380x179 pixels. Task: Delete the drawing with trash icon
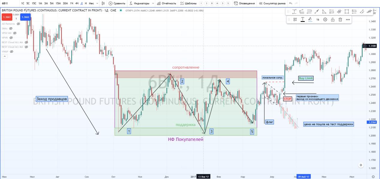[340, 19]
